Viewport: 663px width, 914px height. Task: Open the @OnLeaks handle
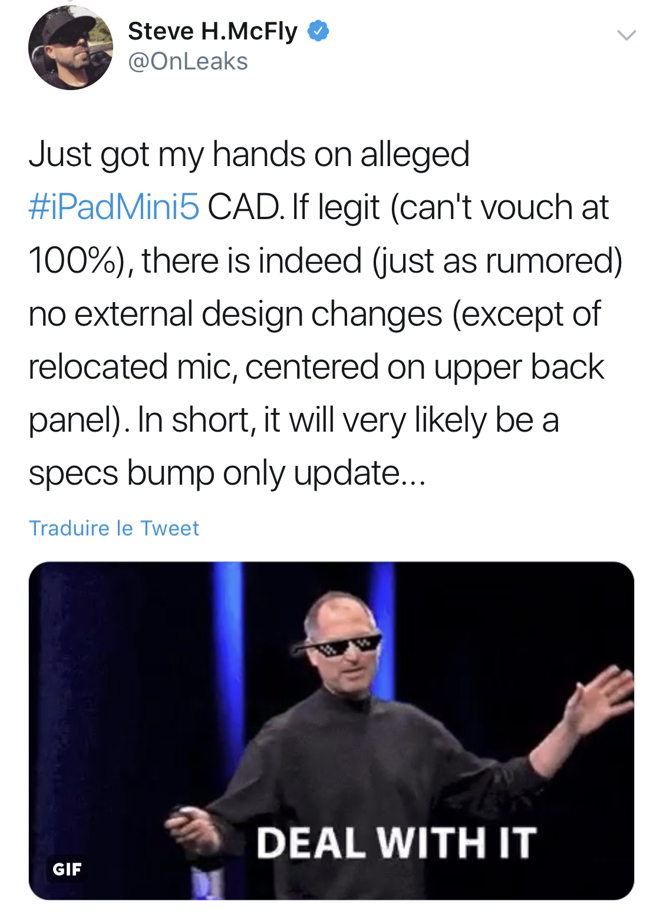[188, 61]
